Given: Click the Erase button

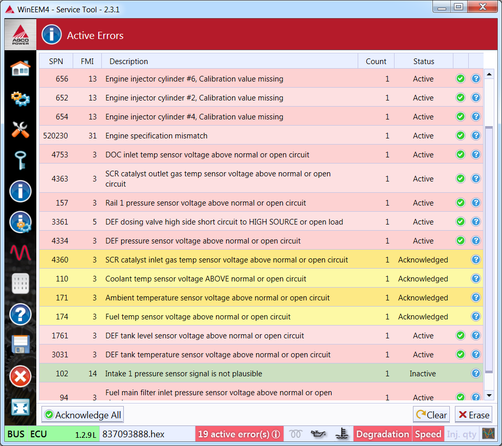Looking at the screenshot, I should [473, 415].
